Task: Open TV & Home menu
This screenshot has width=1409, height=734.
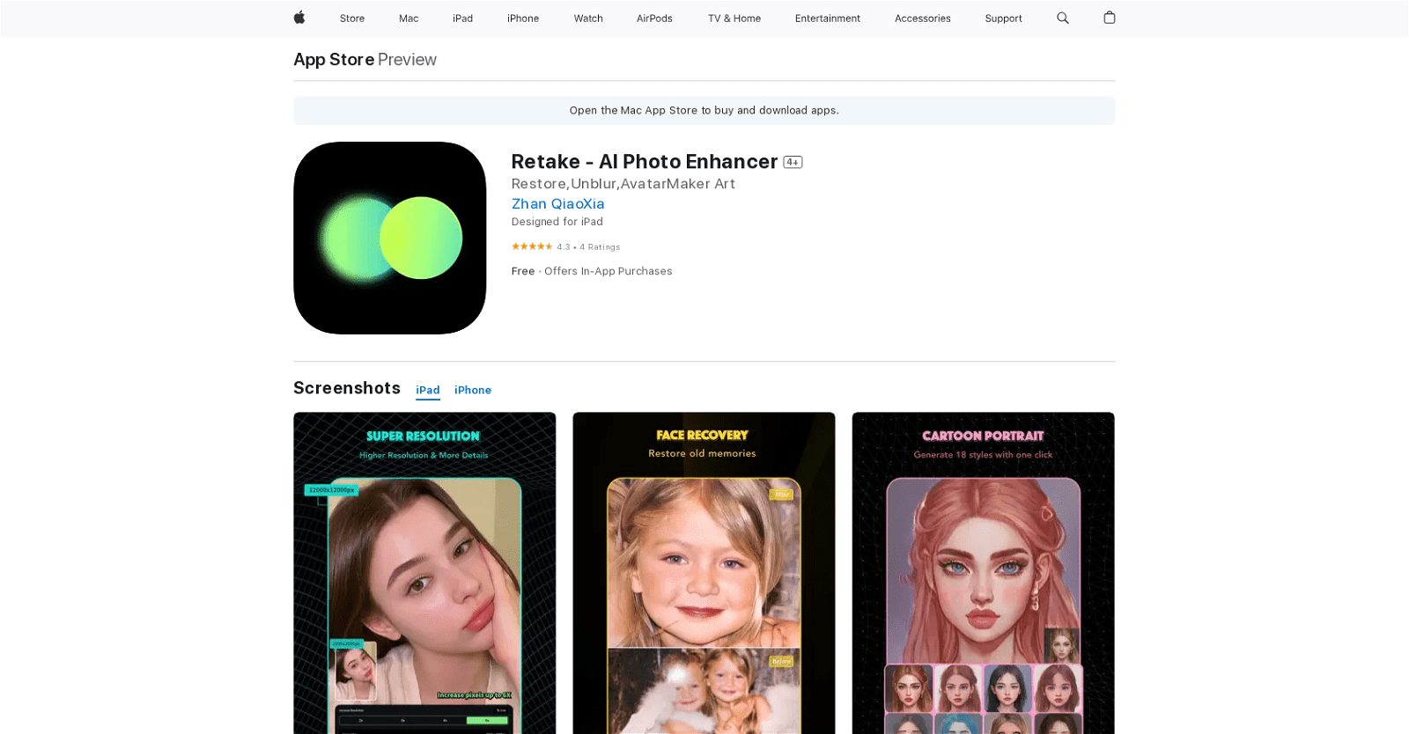Action: click(734, 18)
